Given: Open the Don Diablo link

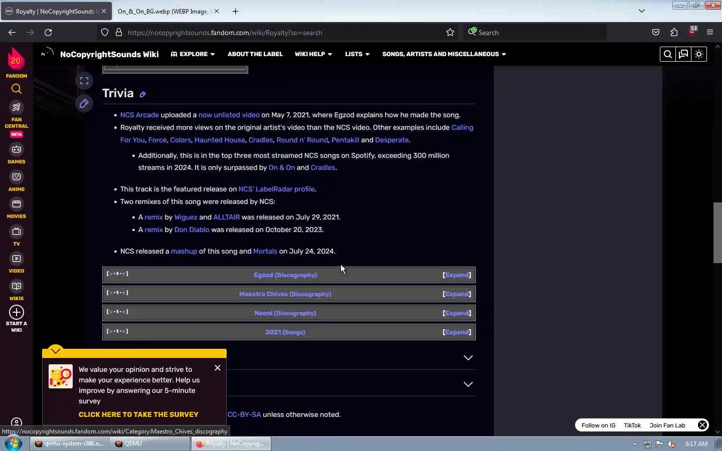Looking at the screenshot, I should click(x=192, y=230).
